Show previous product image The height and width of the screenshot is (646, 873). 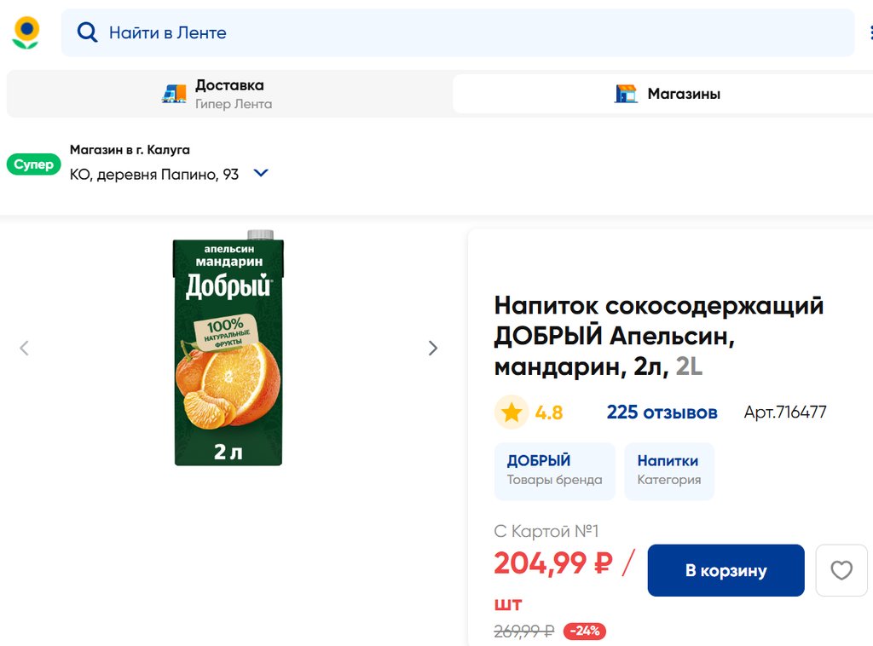[x=24, y=348]
